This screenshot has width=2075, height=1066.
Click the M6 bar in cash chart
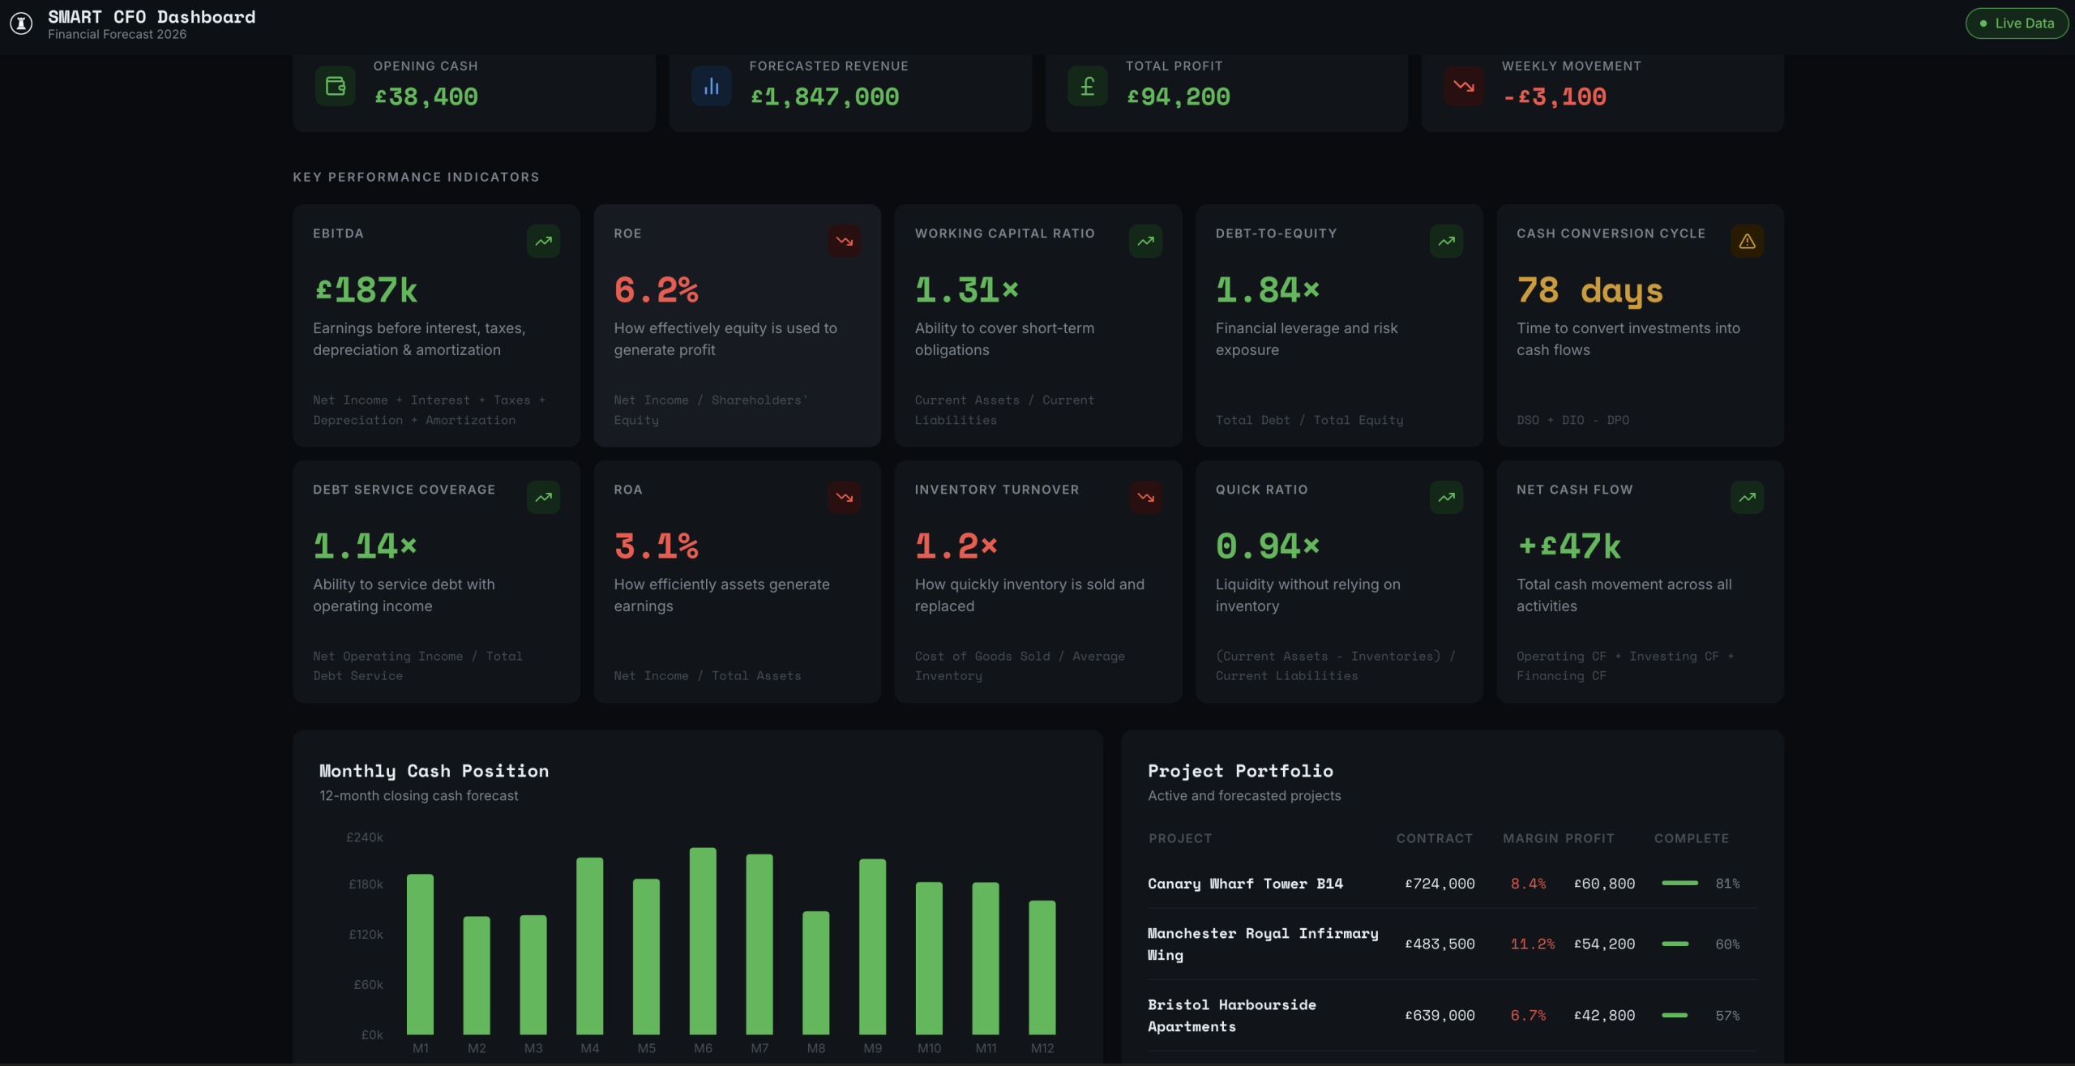point(703,940)
